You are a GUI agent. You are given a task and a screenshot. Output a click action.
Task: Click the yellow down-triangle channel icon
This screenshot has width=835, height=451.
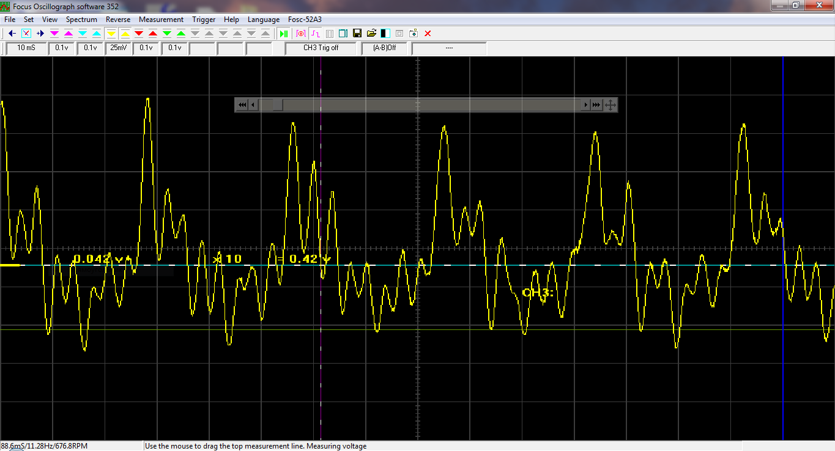point(111,33)
